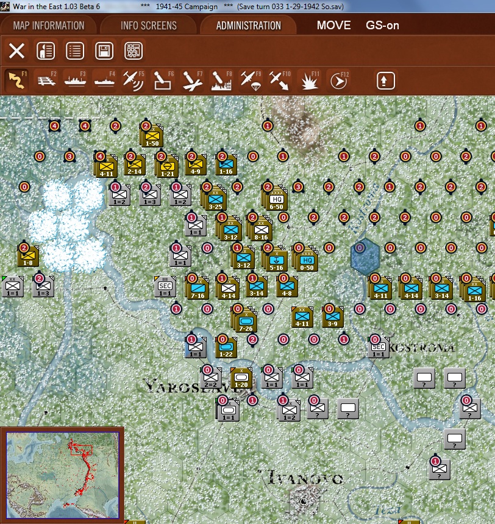Open the INFO SCREENS tab
Image resolution: width=495 pixels, height=524 pixels.
(149, 26)
